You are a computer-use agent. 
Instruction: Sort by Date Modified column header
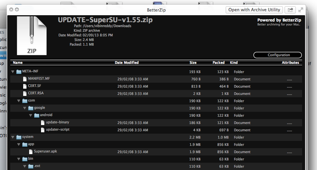(x=127, y=63)
